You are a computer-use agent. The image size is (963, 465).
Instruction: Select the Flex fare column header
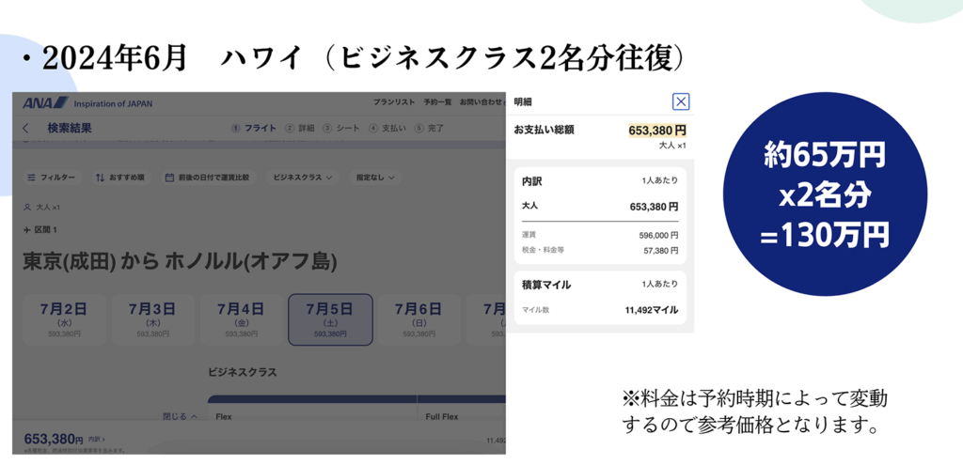point(224,415)
